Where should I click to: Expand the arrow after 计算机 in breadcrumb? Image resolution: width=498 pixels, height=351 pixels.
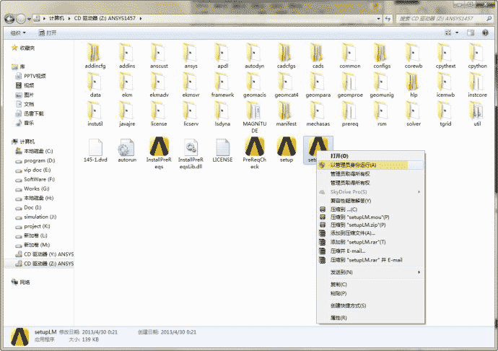(69, 19)
